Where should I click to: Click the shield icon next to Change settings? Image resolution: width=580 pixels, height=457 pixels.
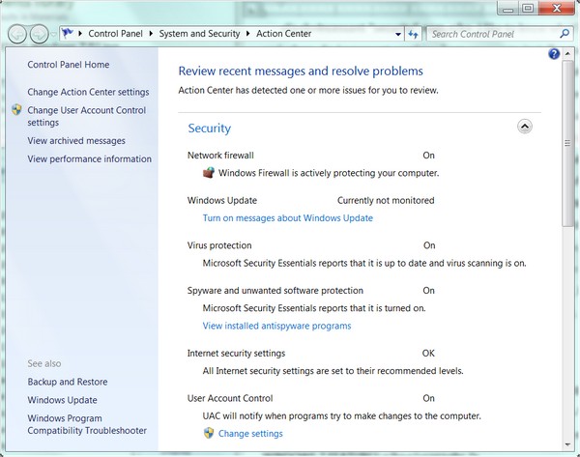pos(209,433)
